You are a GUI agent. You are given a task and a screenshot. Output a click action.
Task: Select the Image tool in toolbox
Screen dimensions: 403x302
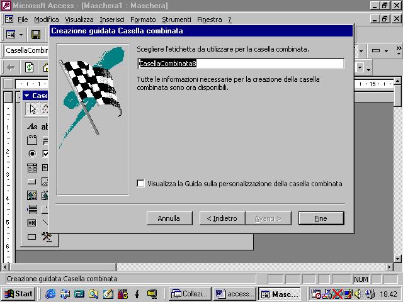[x=45, y=182]
